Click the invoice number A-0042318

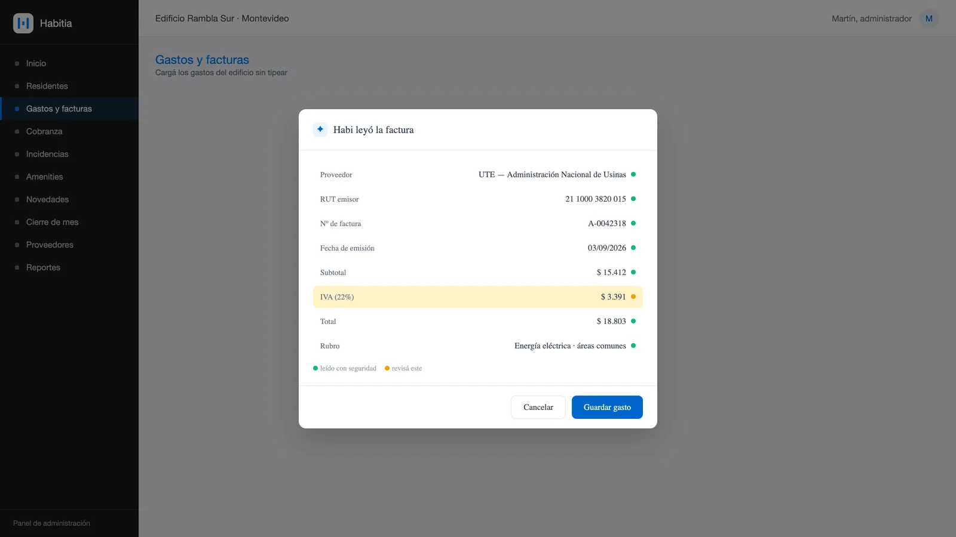coord(607,223)
